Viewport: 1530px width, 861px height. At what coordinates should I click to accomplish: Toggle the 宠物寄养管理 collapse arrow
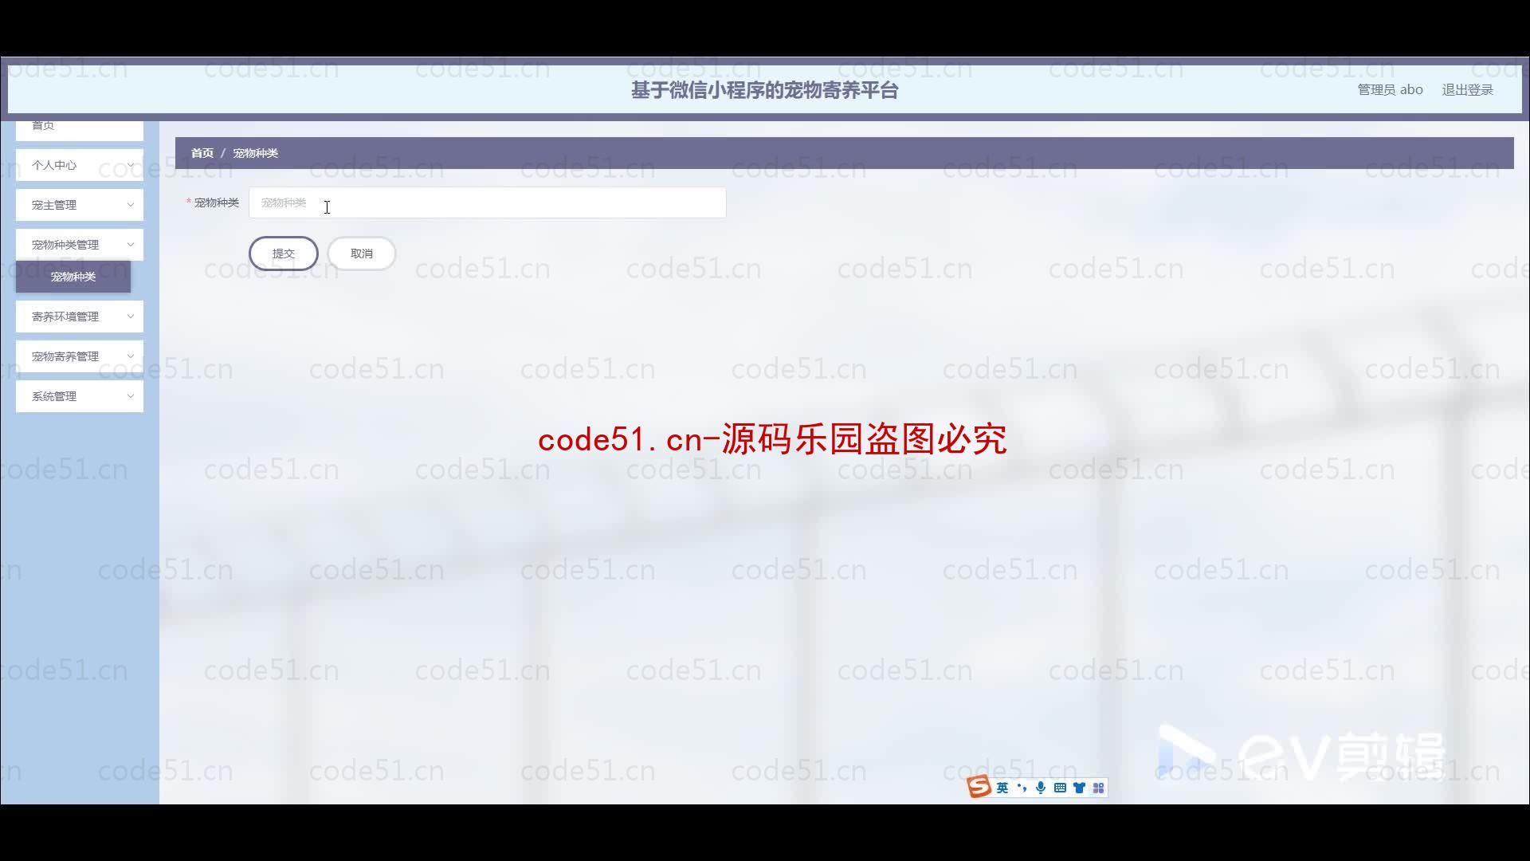click(x=131, y=356)
